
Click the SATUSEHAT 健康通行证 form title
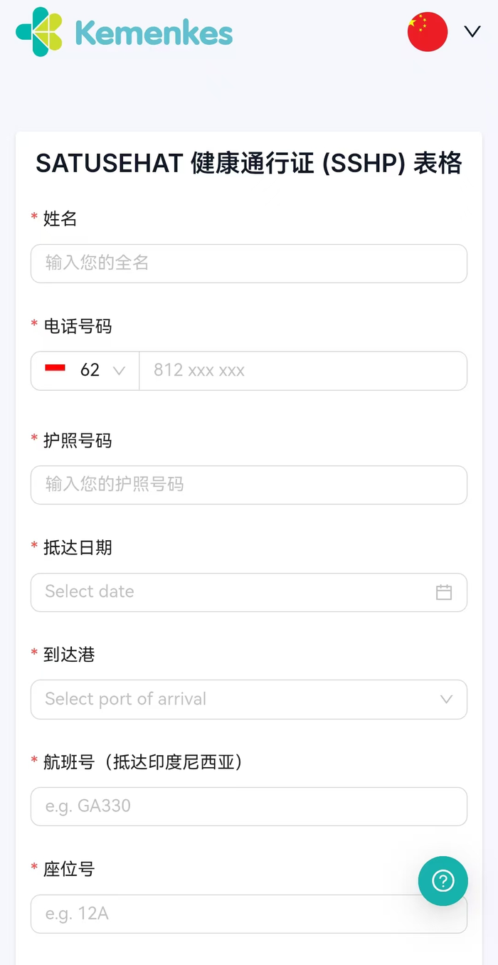coord(248,164)
